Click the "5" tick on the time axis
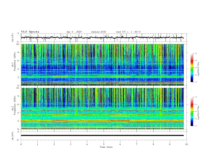 pos(104,144)
